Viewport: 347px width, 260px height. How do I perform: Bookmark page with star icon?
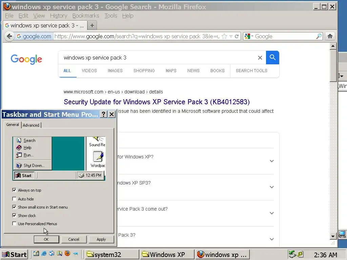pos(224,37)
